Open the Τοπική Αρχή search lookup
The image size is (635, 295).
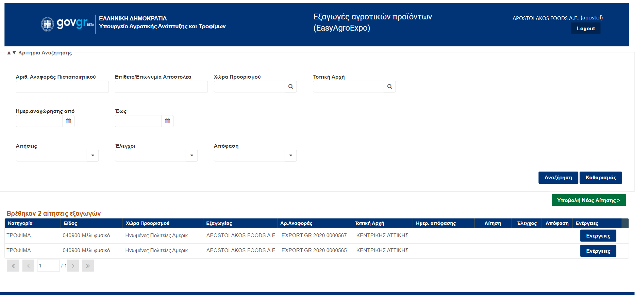pos(390,86)
